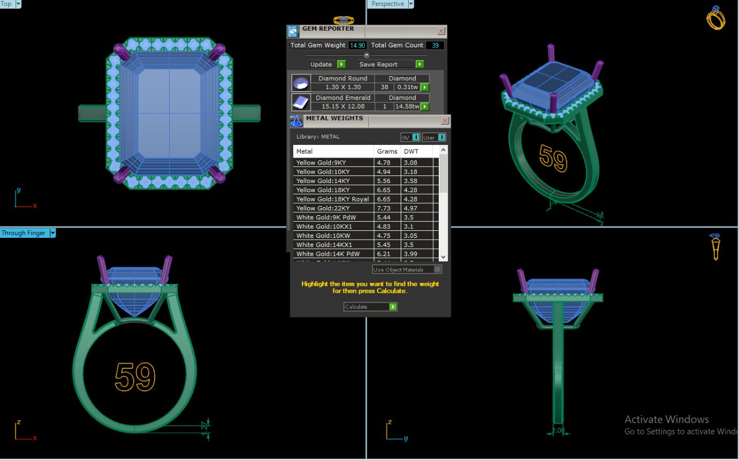The width and height of the screenshot is (739, 460).
Task: Open the Top viewport dropdown arrow
Action: (18, 4)
